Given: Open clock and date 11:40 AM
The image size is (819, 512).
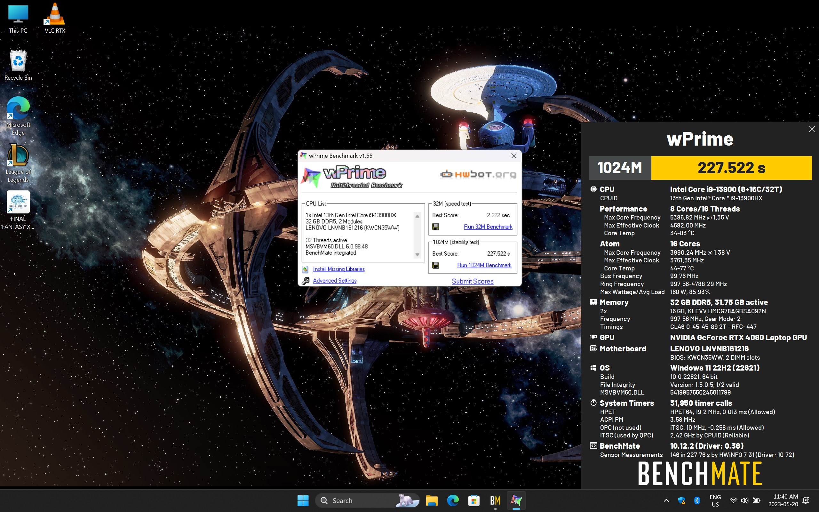Looking at the screenshot, I should (783, 500).
